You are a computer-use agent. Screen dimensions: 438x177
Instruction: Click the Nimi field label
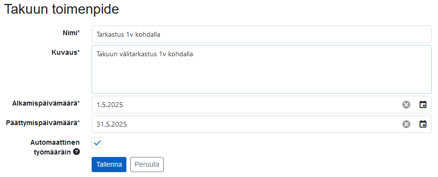click(x=71, y=33)
